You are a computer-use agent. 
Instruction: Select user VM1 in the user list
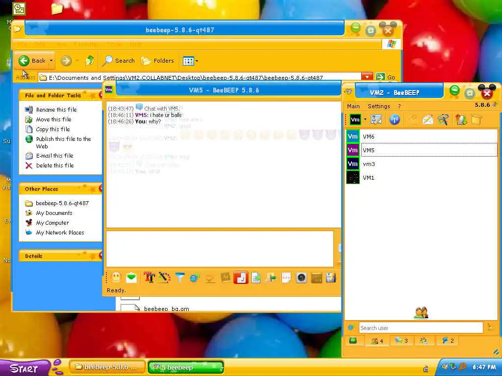[422, 178]
